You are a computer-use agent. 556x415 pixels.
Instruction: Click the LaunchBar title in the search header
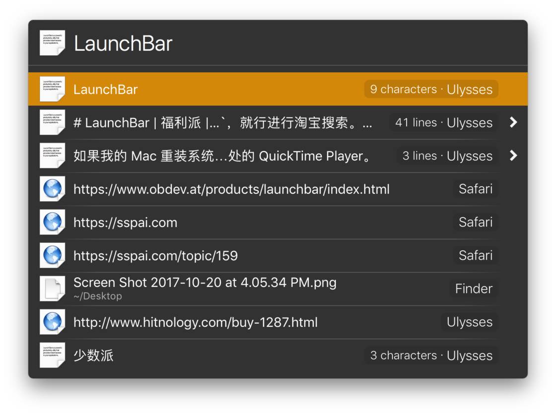pos(123,44)
